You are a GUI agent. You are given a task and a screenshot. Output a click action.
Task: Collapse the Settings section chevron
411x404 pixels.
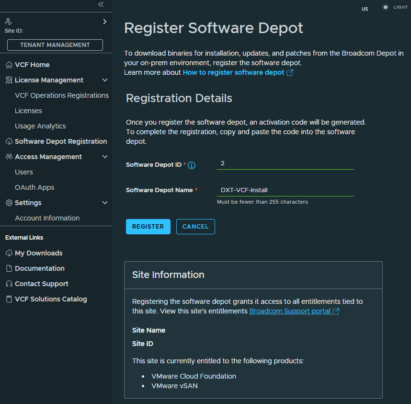[x=105, y=203]
